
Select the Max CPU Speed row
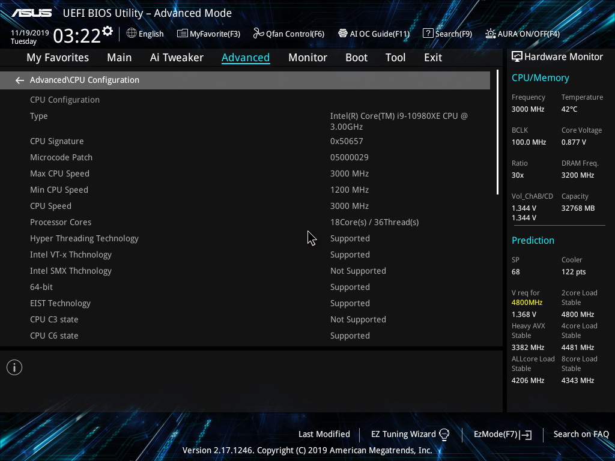point(245,173)
